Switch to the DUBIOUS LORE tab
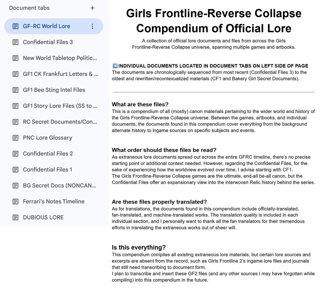 (x=53, y=217)
